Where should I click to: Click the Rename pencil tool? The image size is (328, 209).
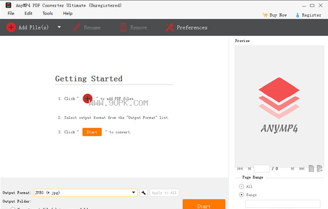coord(87,28)
